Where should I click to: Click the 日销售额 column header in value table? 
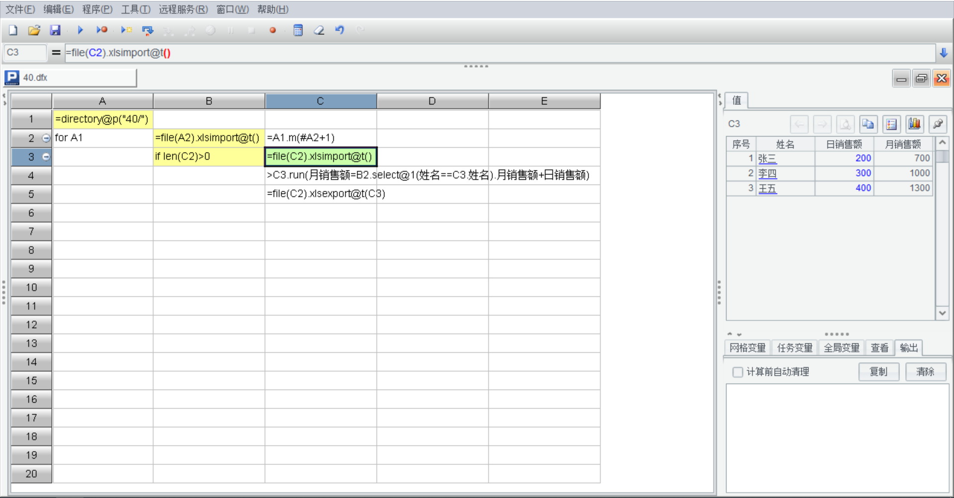(844, 144)
